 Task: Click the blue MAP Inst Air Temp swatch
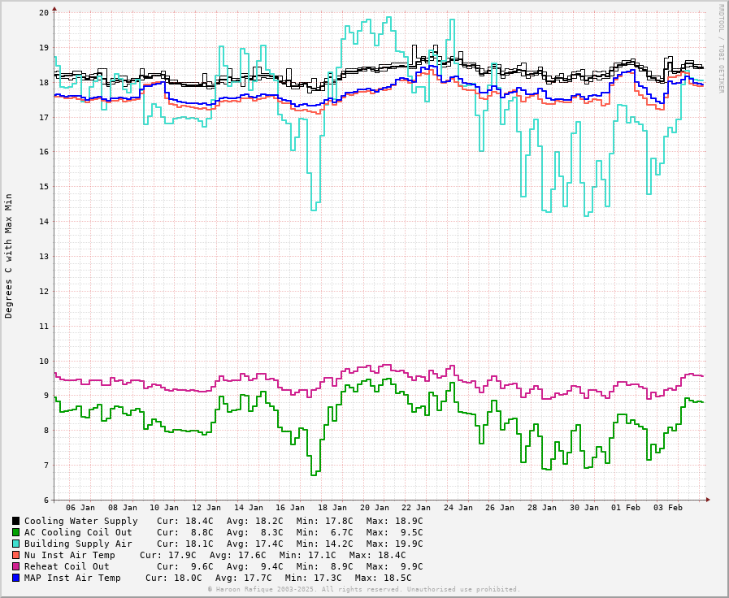point(15,578)
